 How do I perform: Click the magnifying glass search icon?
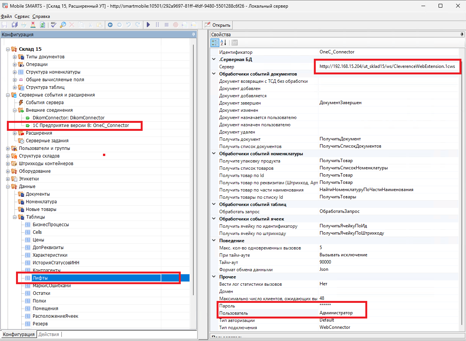coord(63,25)
